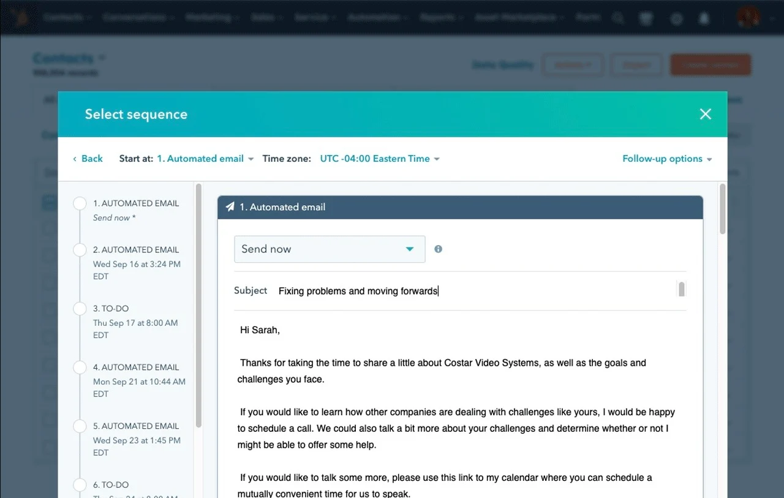Viewport: 784px width, 498px height.
Task: Click the paper plane icon beside Automated email
Action: point(230,207)
